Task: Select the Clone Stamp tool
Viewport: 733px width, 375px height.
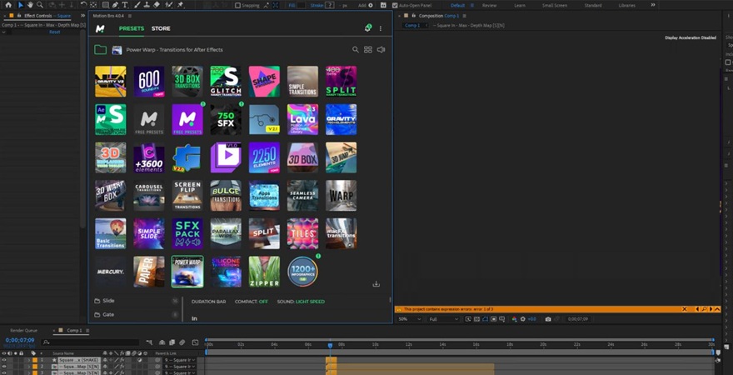Action: click(147, 5)
